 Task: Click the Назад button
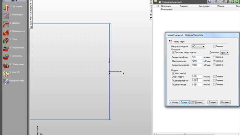point(174,102)
